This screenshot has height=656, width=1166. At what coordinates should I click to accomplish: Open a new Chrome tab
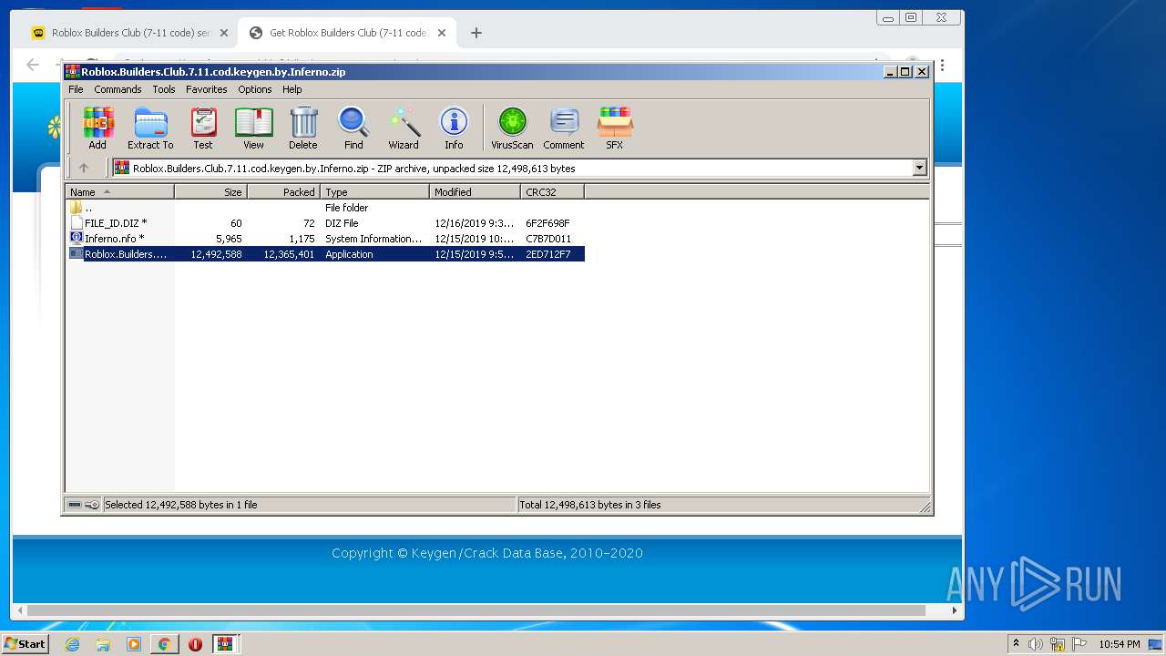click(x=476, y=33)
